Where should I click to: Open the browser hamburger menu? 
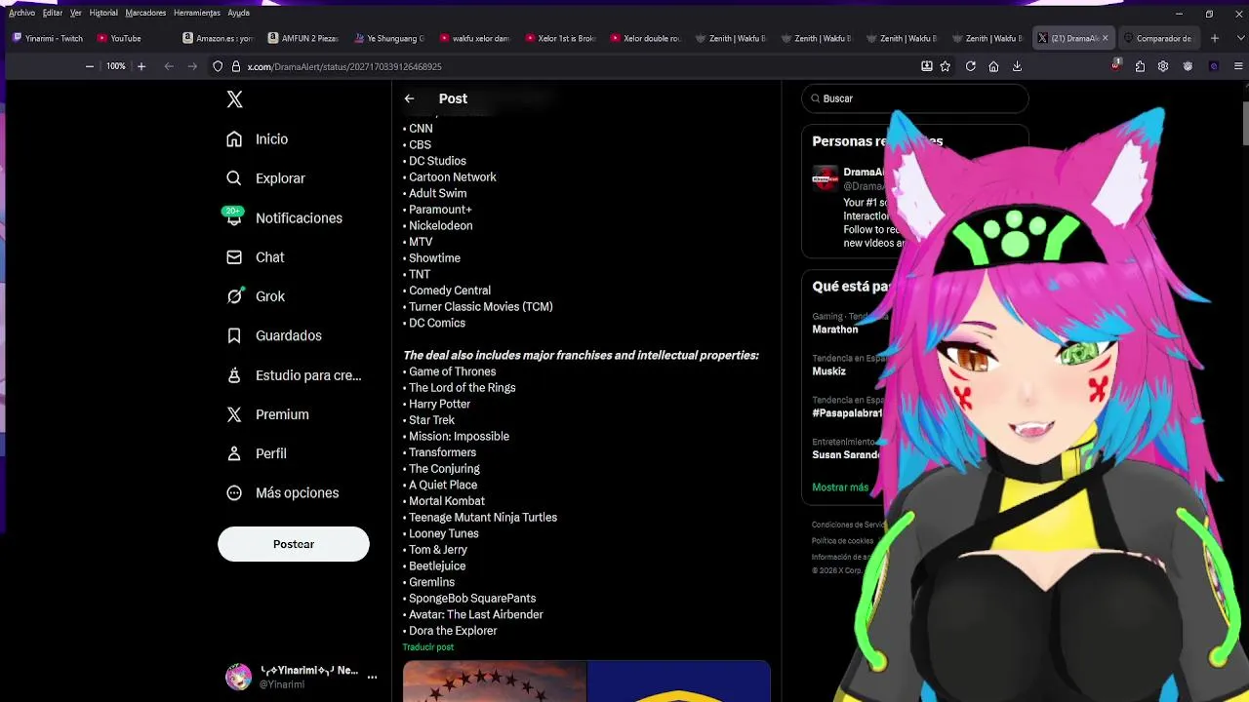[1239, 66]
